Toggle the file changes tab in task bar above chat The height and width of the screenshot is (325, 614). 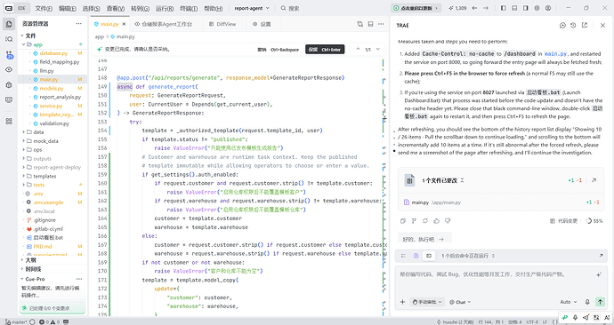[416, 256]
